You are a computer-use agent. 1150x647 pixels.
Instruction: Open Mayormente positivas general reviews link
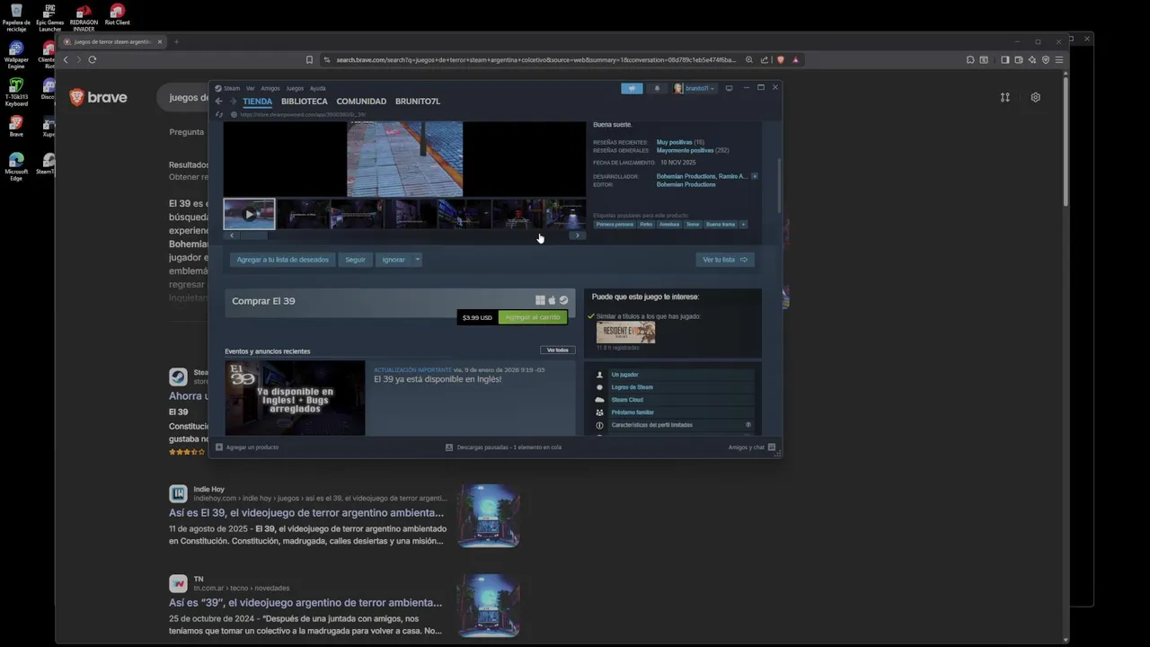click(686, 150)
